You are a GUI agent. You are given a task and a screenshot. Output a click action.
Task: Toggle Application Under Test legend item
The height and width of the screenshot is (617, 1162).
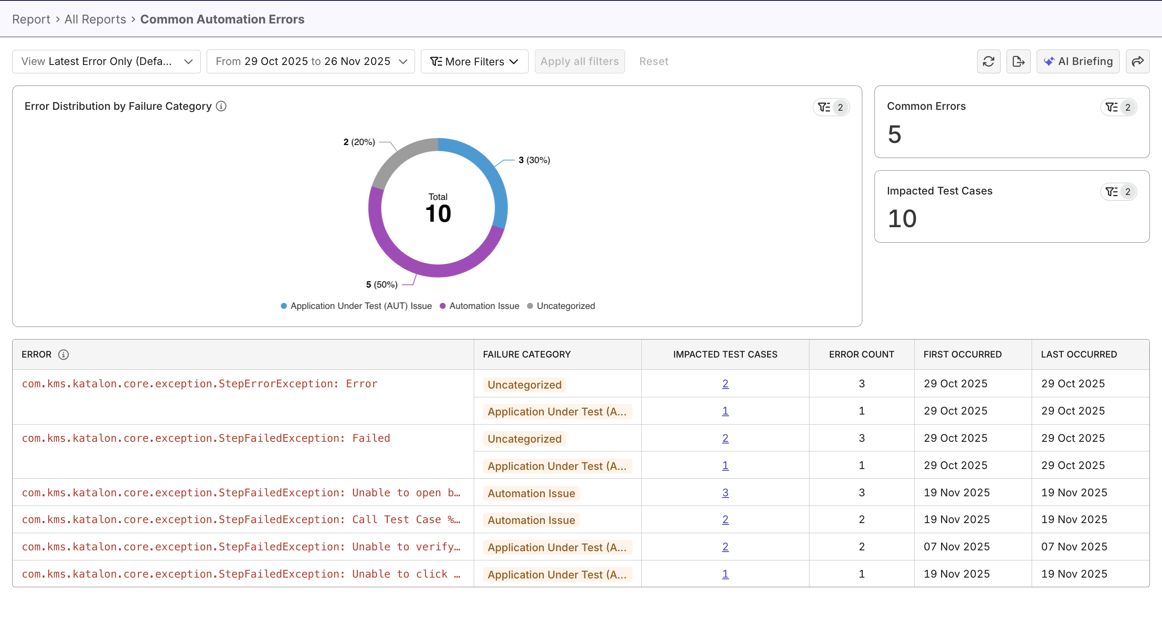356,306
